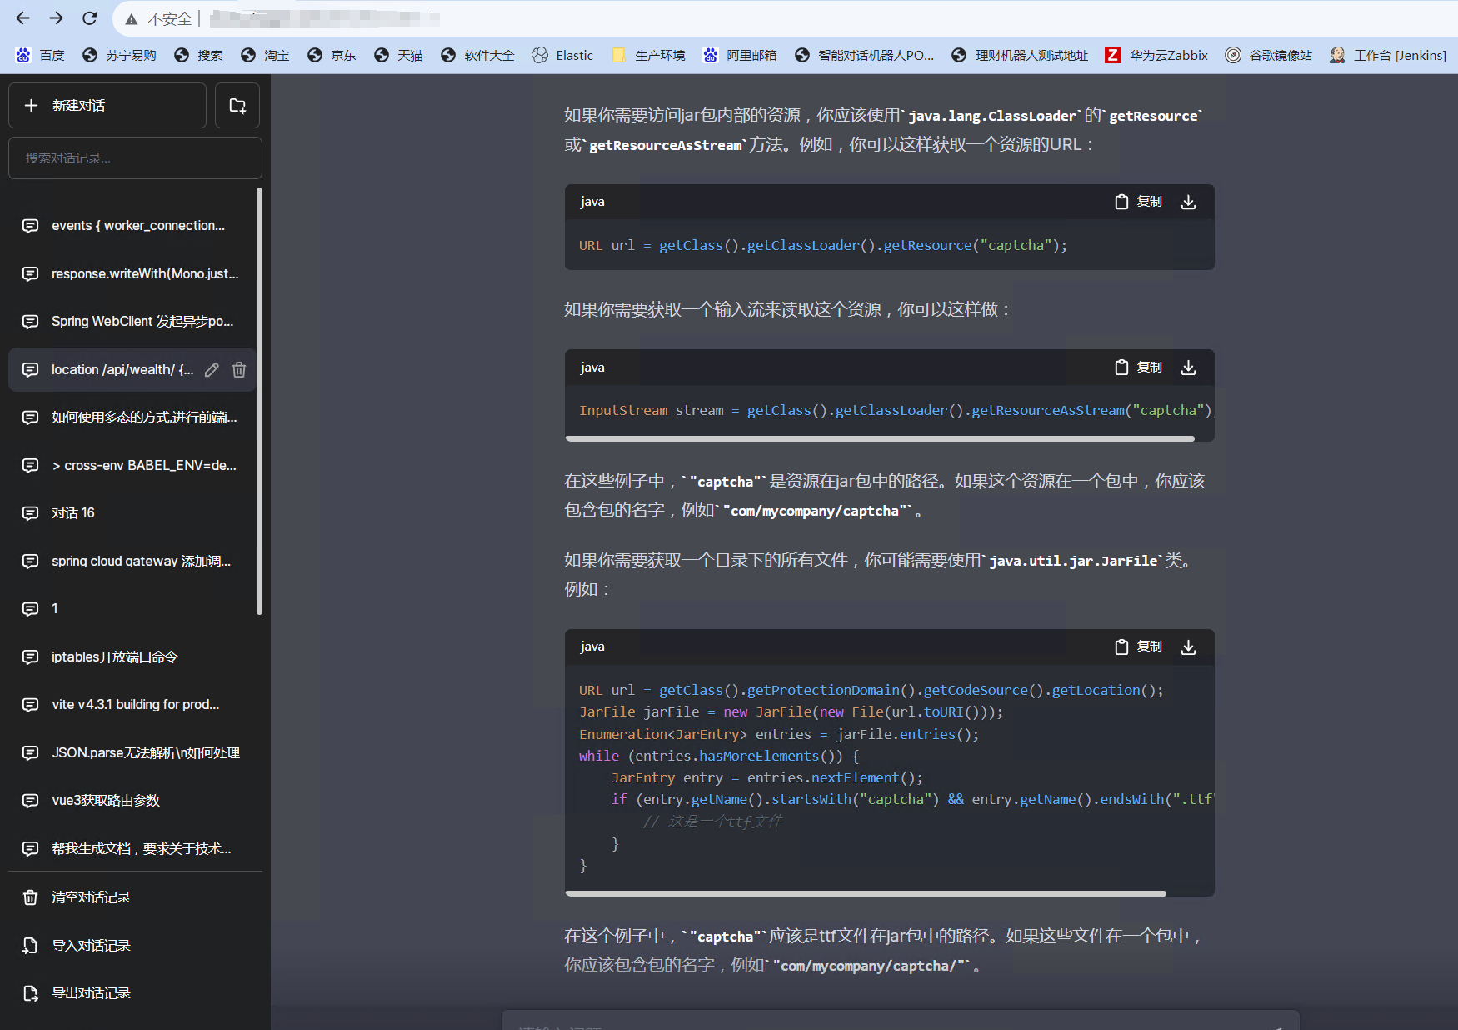Click the 智能对话机器人 bookmark globe icon
This screenshot has width=1458, height=1030.
(x=802, y=55)
